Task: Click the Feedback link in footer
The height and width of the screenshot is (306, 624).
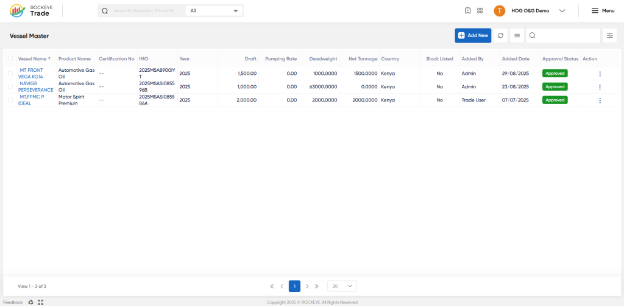Action: (x=13, y=302)
